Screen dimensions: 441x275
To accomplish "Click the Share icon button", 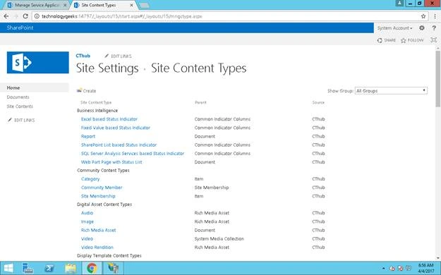I will tap(387, 40).
